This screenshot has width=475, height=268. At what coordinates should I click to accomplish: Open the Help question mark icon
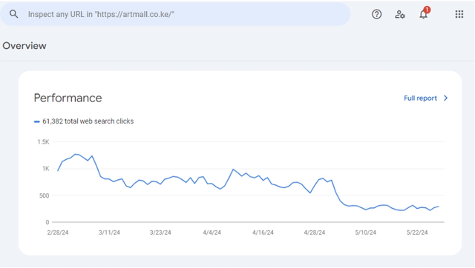pyautogui.click(x=376, y=14)
